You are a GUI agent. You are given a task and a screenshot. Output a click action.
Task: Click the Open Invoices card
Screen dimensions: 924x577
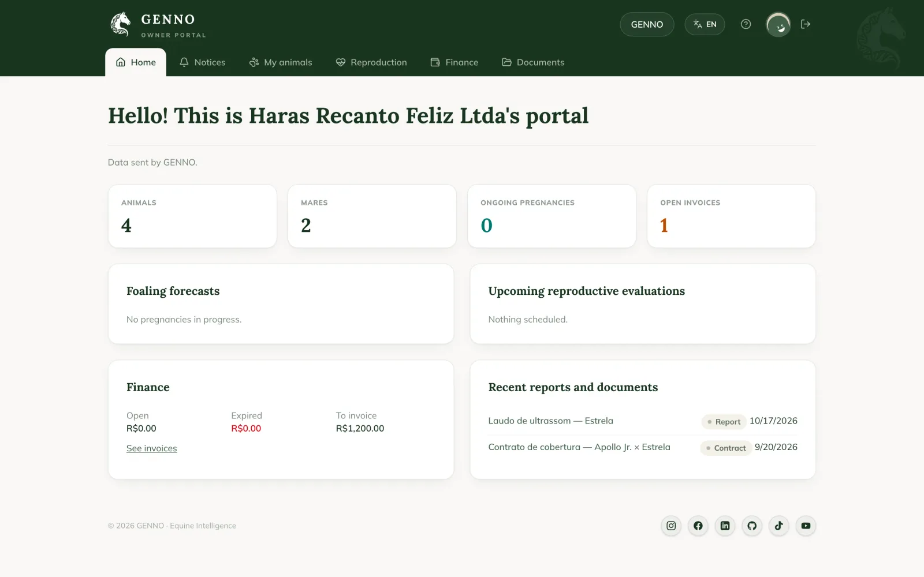pos(731,216)
